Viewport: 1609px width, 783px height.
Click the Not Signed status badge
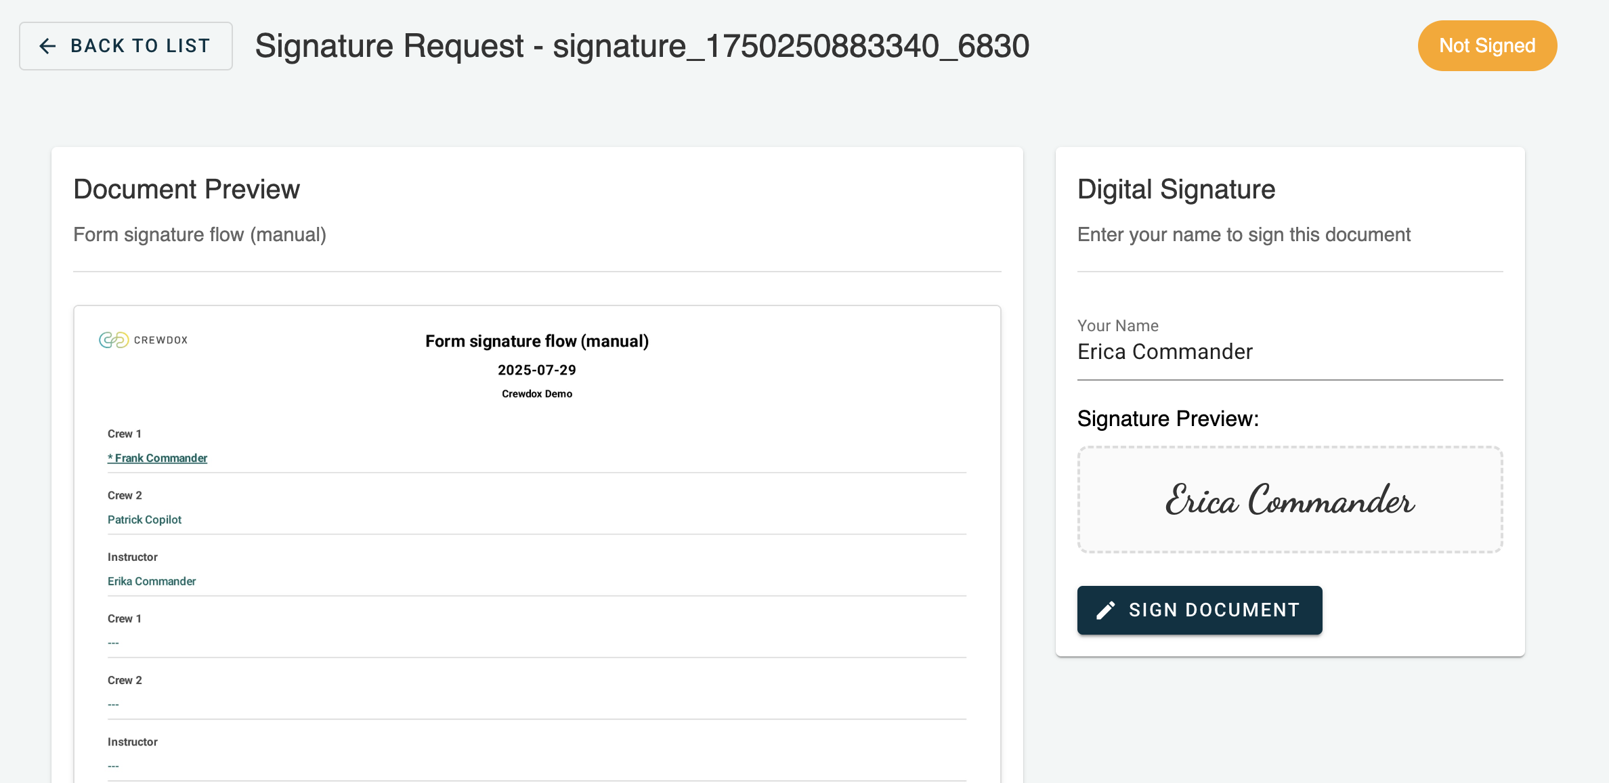[x=1487, y=46]
